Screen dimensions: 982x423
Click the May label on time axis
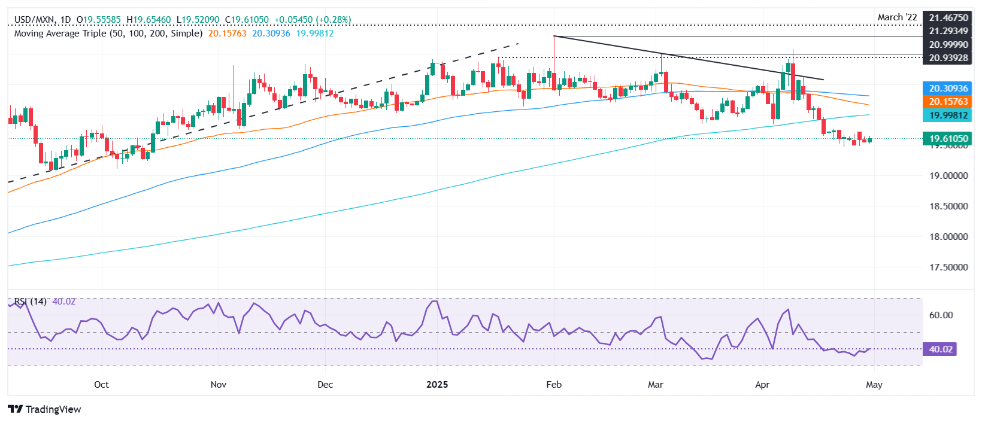[874, 384]
